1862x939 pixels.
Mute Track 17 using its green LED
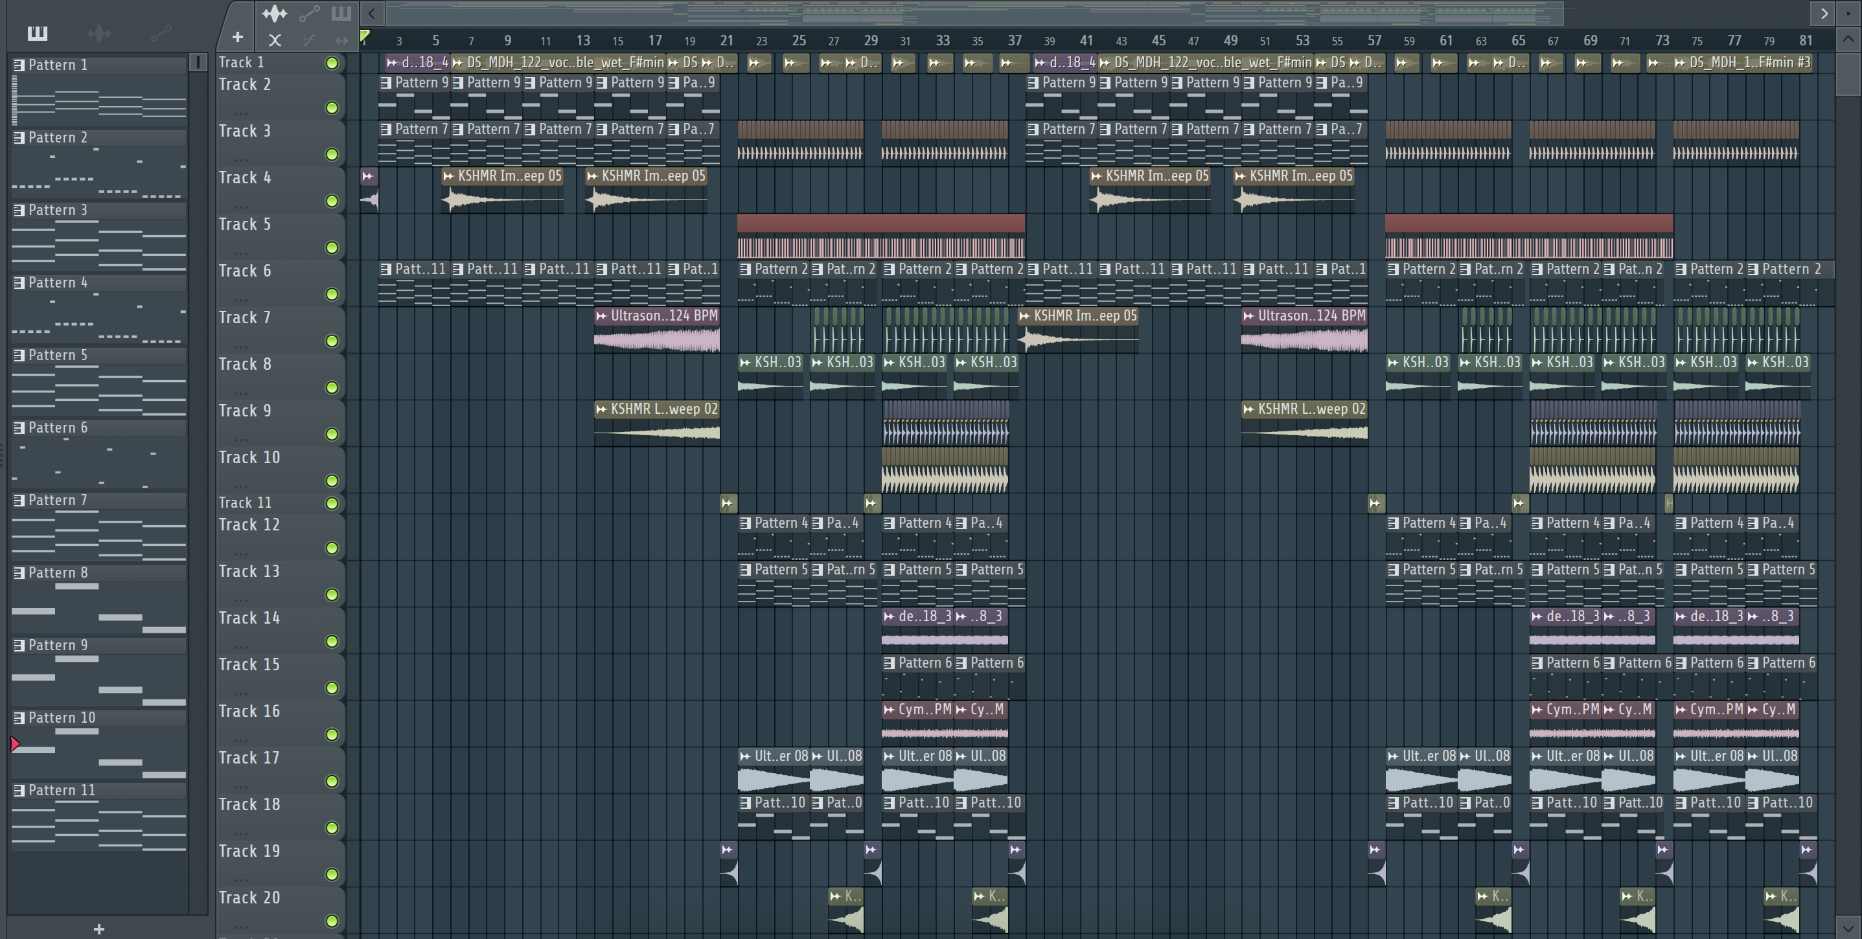(x=332, y=782)
